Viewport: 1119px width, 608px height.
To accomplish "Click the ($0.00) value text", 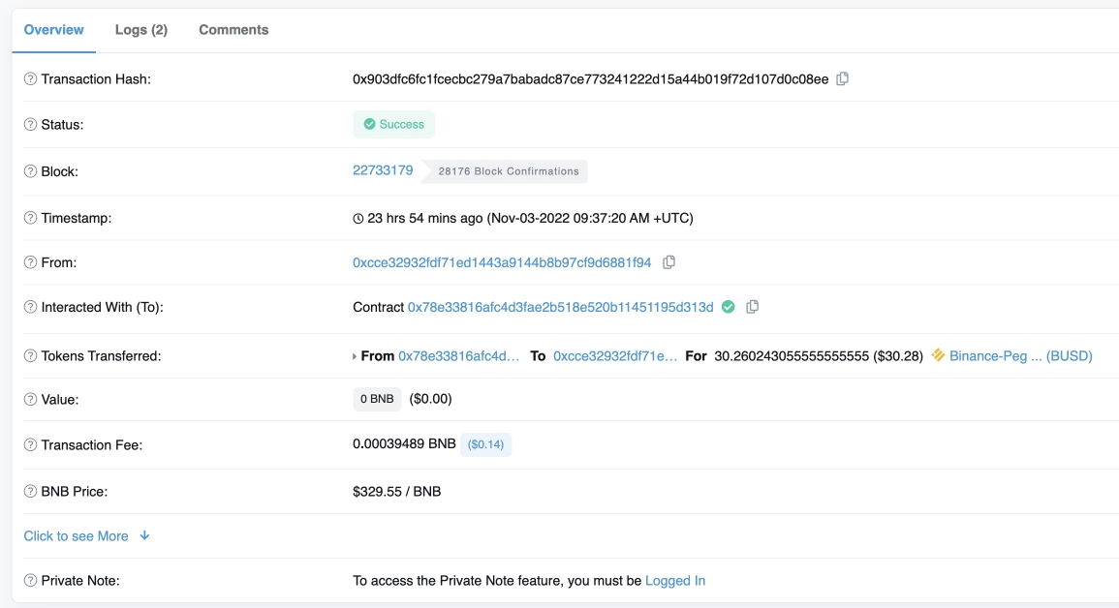I will 430,399.
